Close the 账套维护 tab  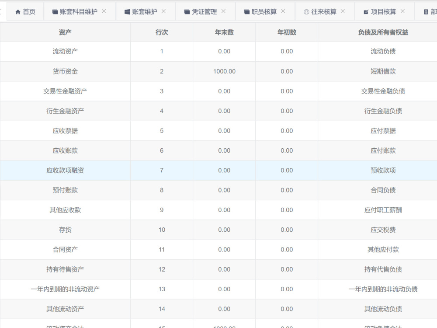coord(163,11)
